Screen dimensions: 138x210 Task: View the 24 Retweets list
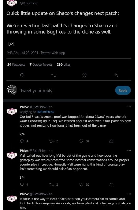(16, 64)
